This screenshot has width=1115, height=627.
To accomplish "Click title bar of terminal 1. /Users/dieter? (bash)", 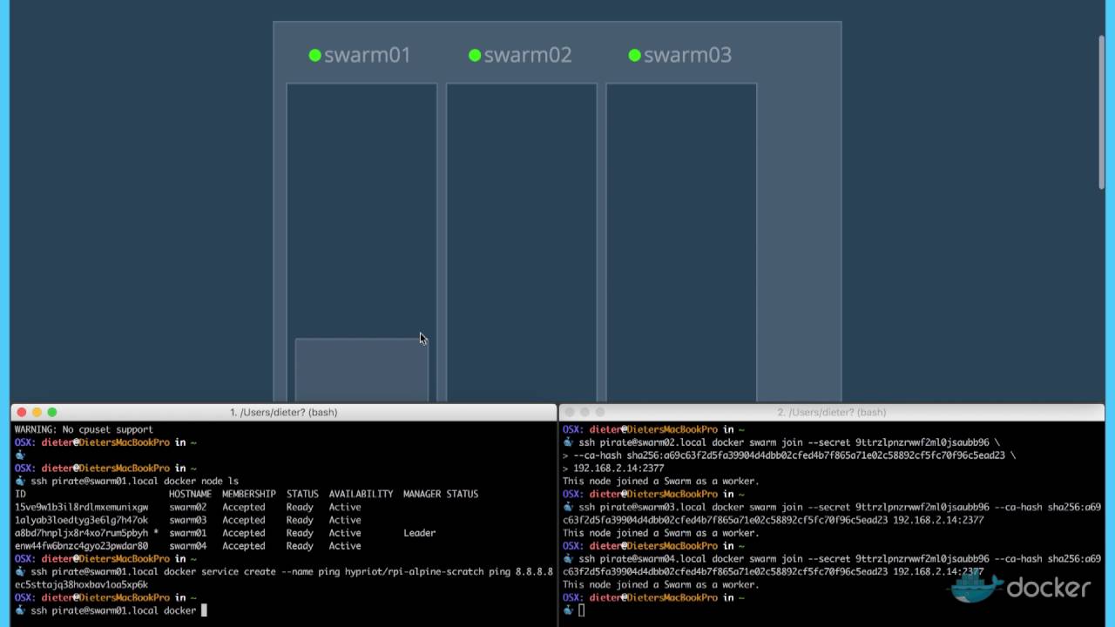I will tap(283, 412).
